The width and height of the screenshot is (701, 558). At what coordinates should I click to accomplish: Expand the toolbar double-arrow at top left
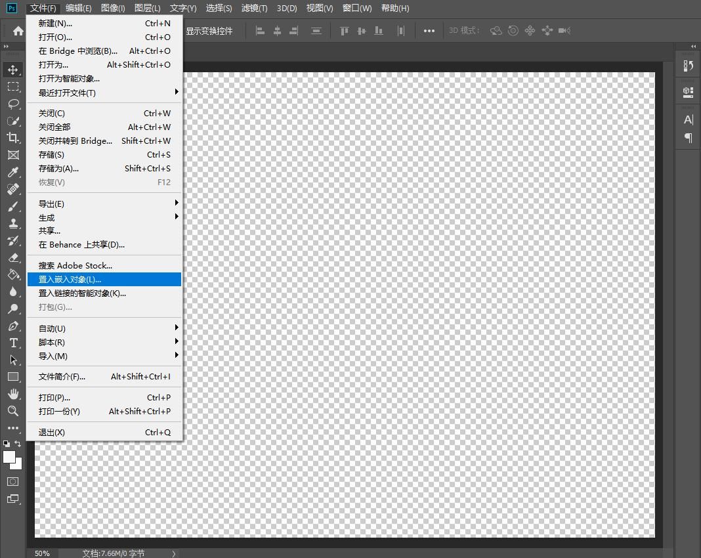click(x=6, y=46)
